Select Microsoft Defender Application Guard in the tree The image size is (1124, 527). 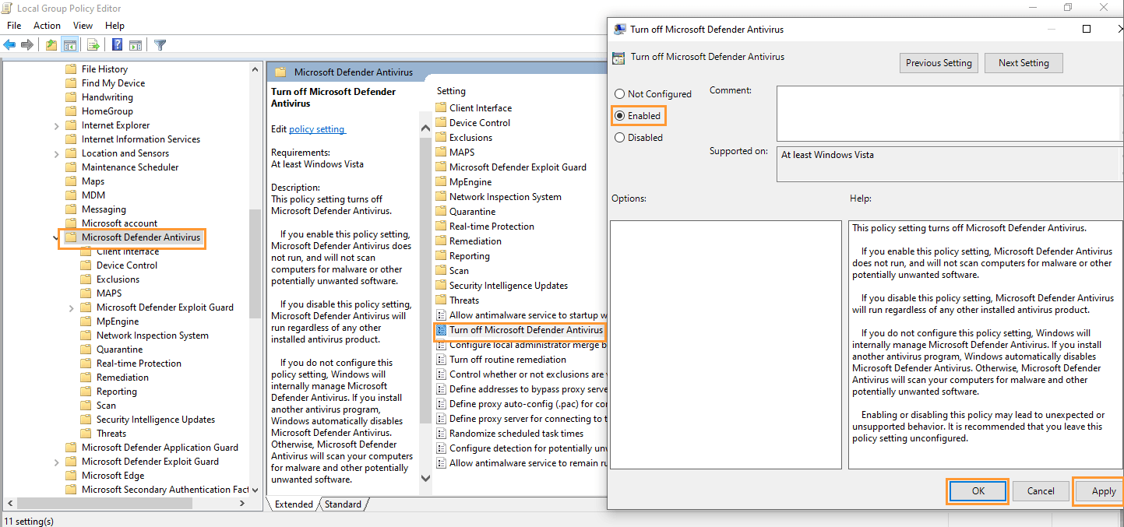160,448
